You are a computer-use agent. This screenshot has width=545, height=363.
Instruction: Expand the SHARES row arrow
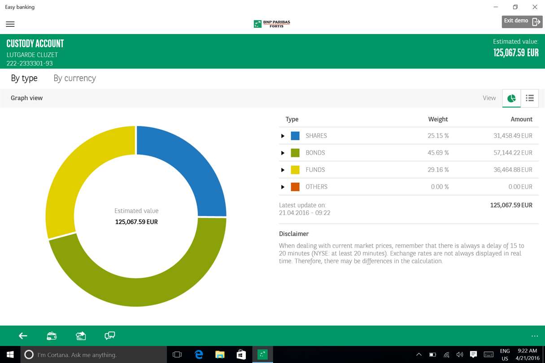pyautogui.click(x=283, y=136)
